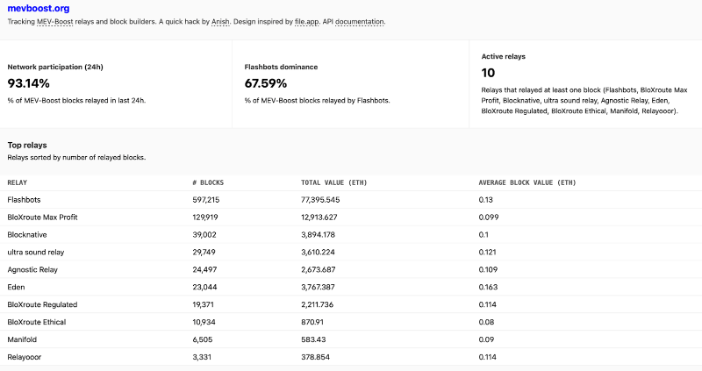Open the MEV-Boost link in description

click(54, 22)
